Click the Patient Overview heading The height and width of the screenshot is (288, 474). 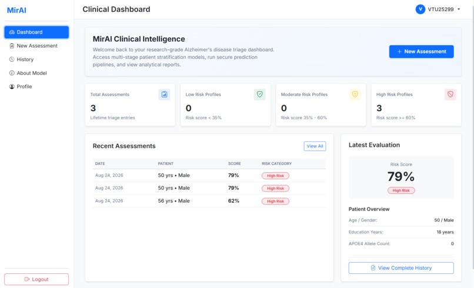coord(369,209)
